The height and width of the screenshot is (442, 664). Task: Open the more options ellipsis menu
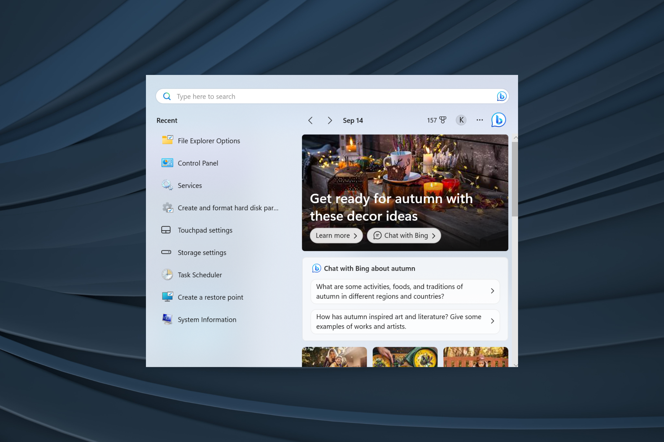coord(479,120)
